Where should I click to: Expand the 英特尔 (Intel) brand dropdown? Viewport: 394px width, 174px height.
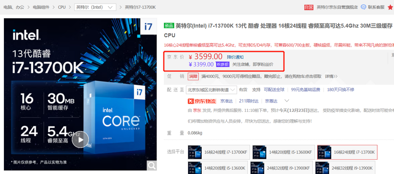pyautogui.click(x=95, y=7)
